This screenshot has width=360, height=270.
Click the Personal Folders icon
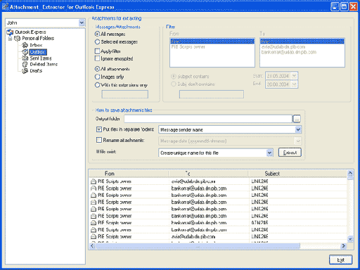click(17, 38)
